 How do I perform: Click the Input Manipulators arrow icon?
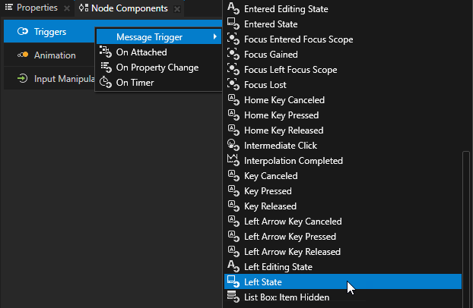click(x=23, y=79)
